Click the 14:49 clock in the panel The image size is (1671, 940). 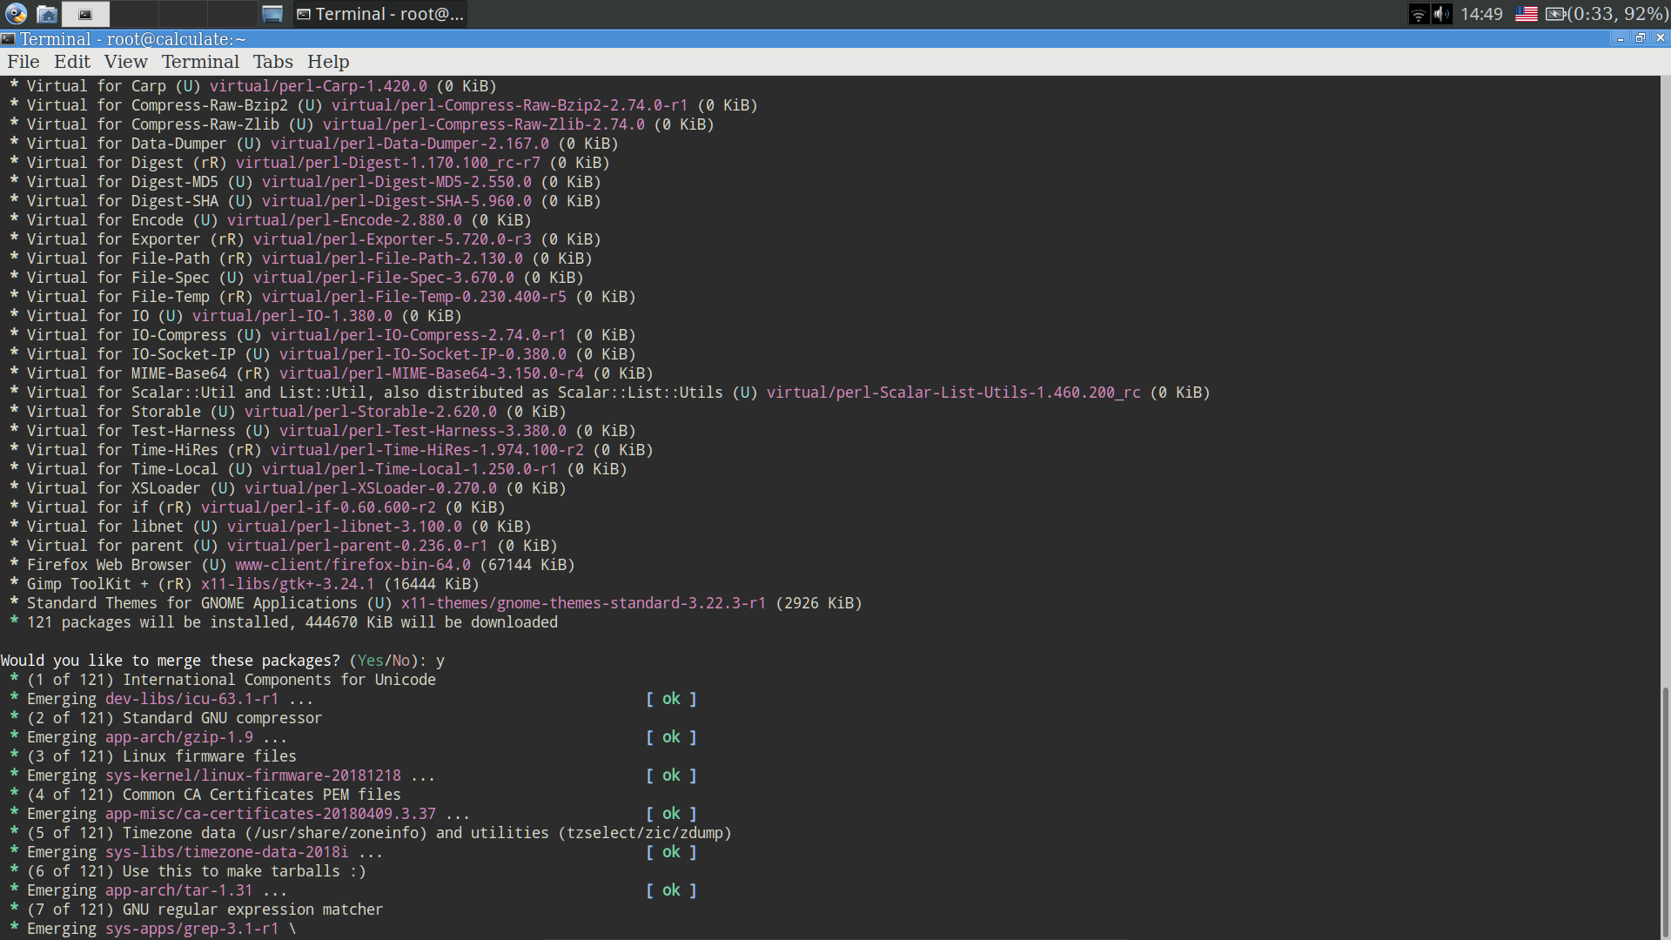point(1481,14)
